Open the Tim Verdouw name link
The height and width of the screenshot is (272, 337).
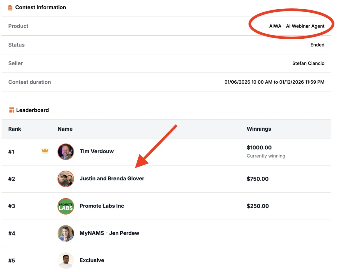click(97, 151)
